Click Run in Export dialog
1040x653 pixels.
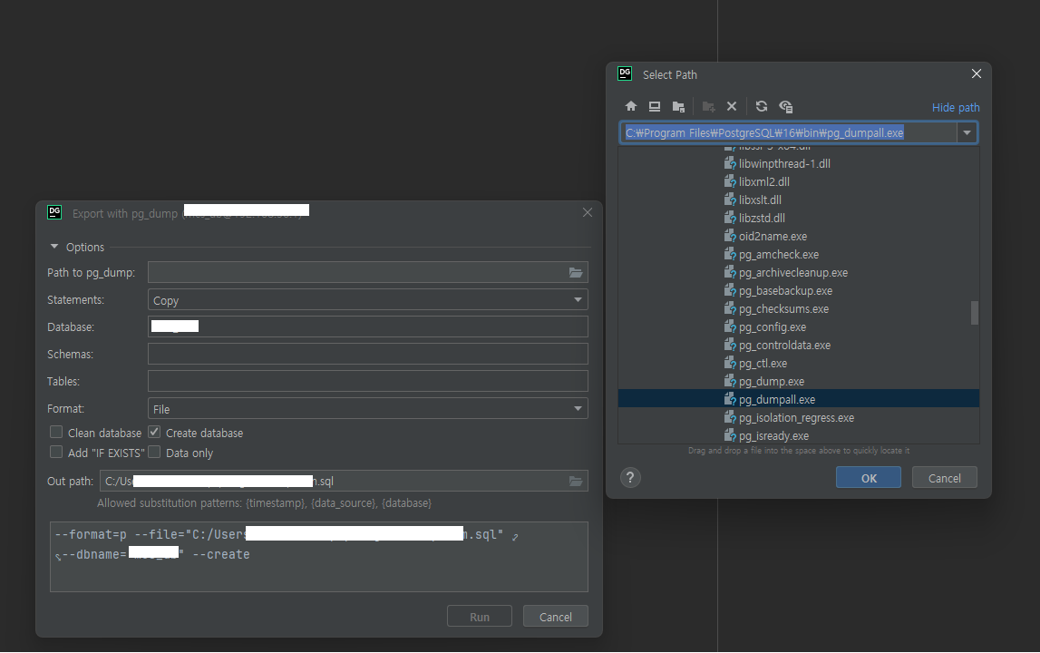point(480,617)
